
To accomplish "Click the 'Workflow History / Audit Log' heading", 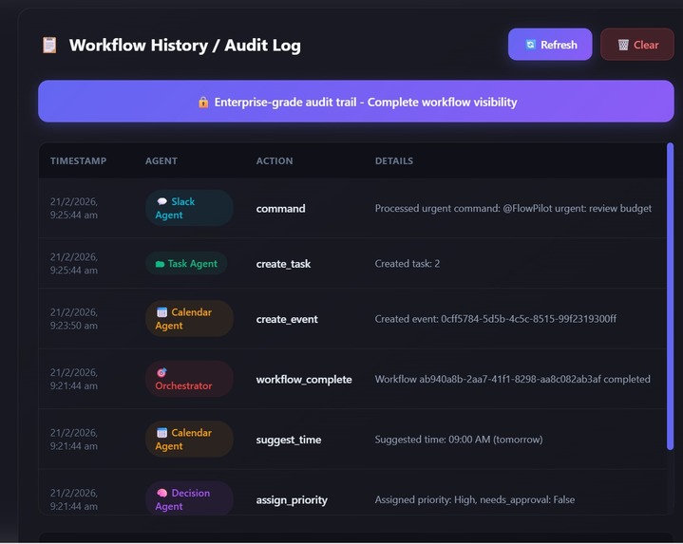I will pyautogui.click(x=184, y=46).
